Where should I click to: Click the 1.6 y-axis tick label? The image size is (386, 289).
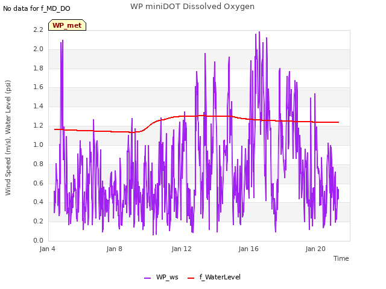38,87
